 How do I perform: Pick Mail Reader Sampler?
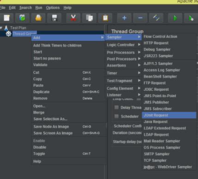coord(169,141)
